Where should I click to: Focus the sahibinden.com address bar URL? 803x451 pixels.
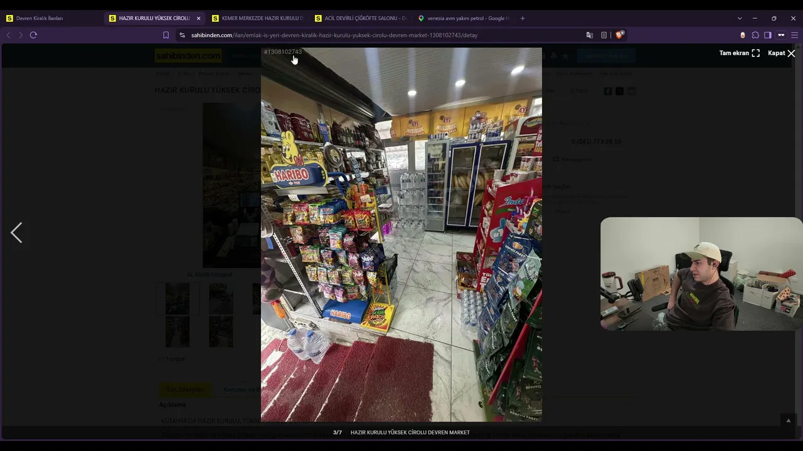tap(334, 35)
